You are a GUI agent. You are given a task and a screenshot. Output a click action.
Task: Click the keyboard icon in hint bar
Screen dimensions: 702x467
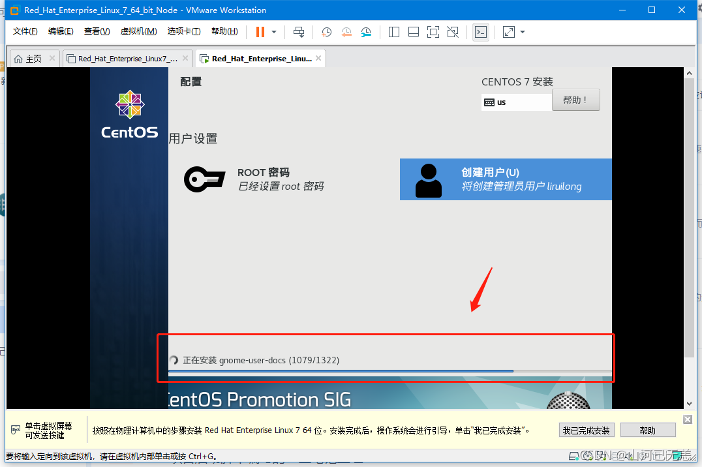[x=16, y=430]
